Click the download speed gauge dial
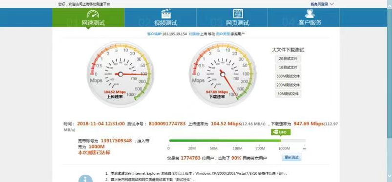 (x=223, y=74)
